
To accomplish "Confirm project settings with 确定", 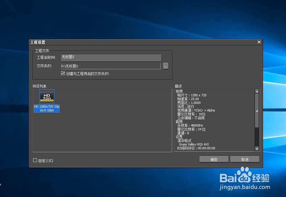I will point(214,159).
